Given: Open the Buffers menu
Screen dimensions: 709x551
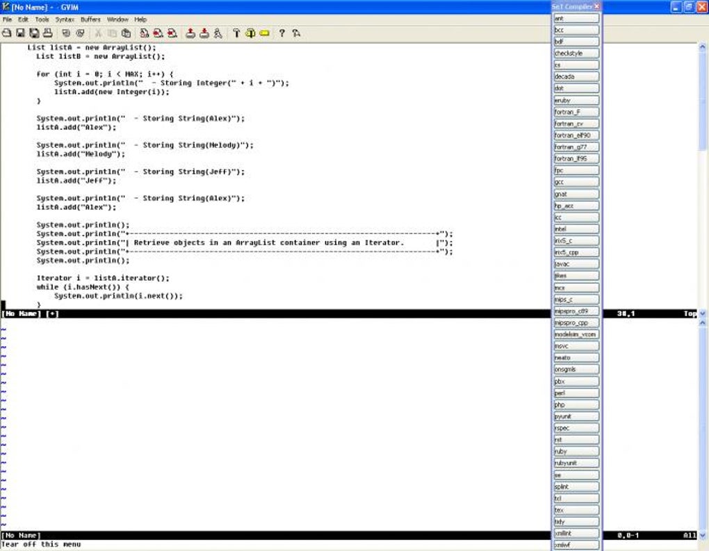Looking at the screenshot, I should (x=90, y=19).
